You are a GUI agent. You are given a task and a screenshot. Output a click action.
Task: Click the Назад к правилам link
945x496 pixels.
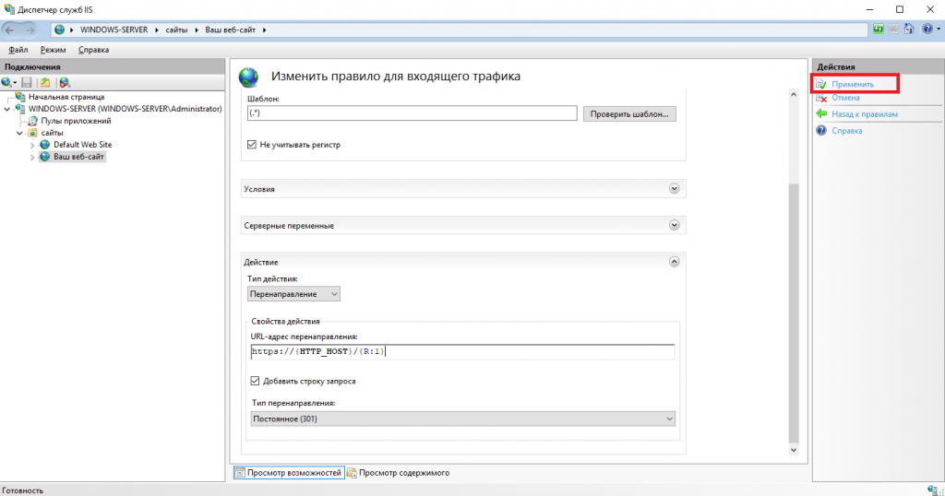pos(864,113)
